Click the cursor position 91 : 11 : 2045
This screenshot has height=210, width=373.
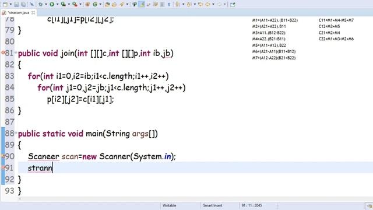click(x=252, y=205)
